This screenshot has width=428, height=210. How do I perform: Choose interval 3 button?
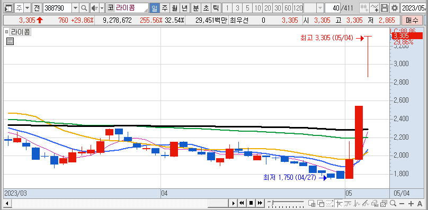coord(237,8)
